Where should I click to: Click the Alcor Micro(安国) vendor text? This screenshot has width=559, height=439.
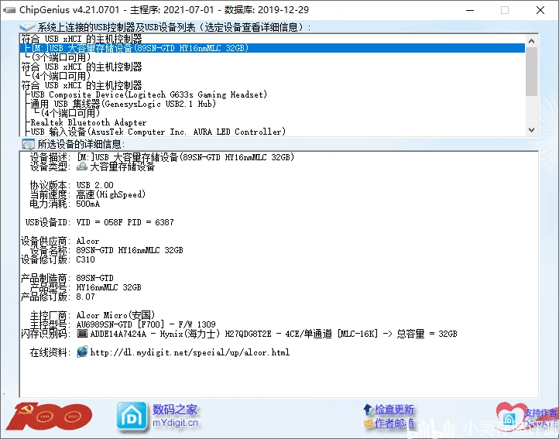pyautogui.click(x=115, y=315)
